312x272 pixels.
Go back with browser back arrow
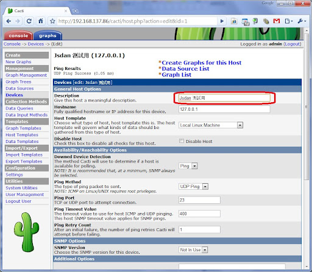[x=9, y=21]
